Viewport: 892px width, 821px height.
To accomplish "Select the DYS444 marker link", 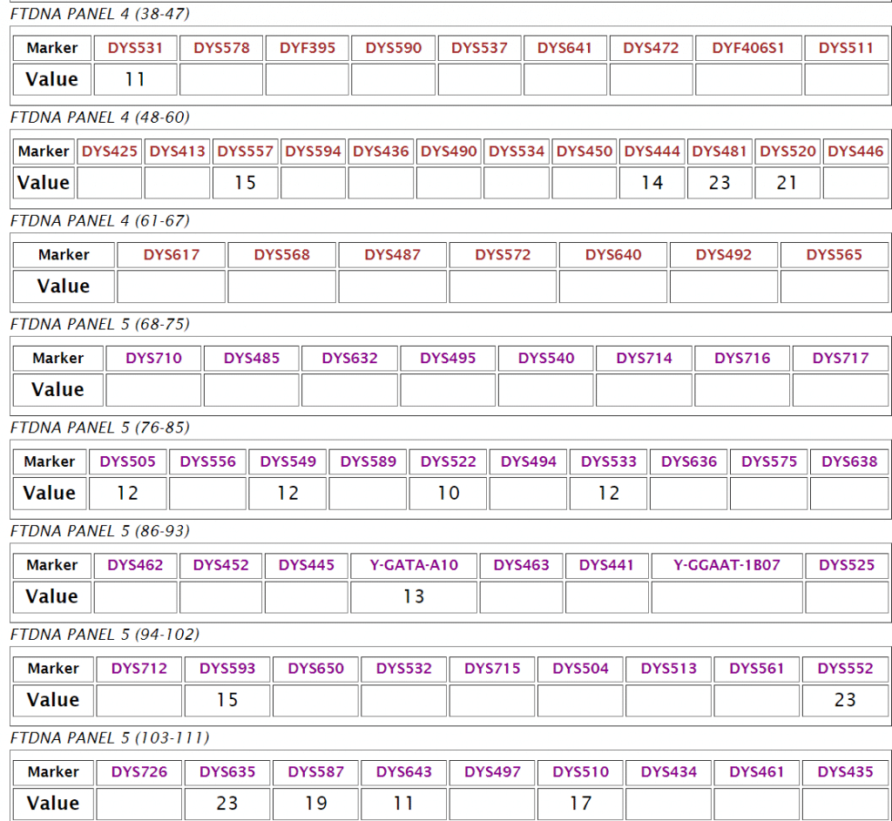I will click(x=652, y=151).
